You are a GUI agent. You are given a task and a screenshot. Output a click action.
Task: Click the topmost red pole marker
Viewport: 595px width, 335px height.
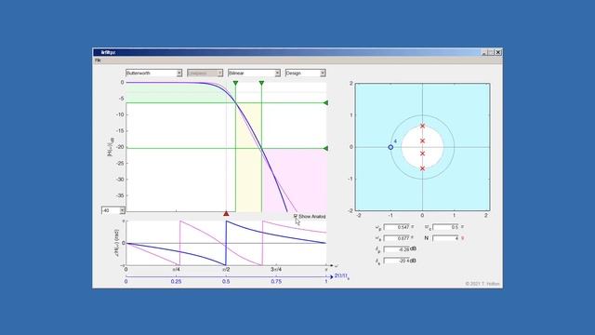[422, 126]
